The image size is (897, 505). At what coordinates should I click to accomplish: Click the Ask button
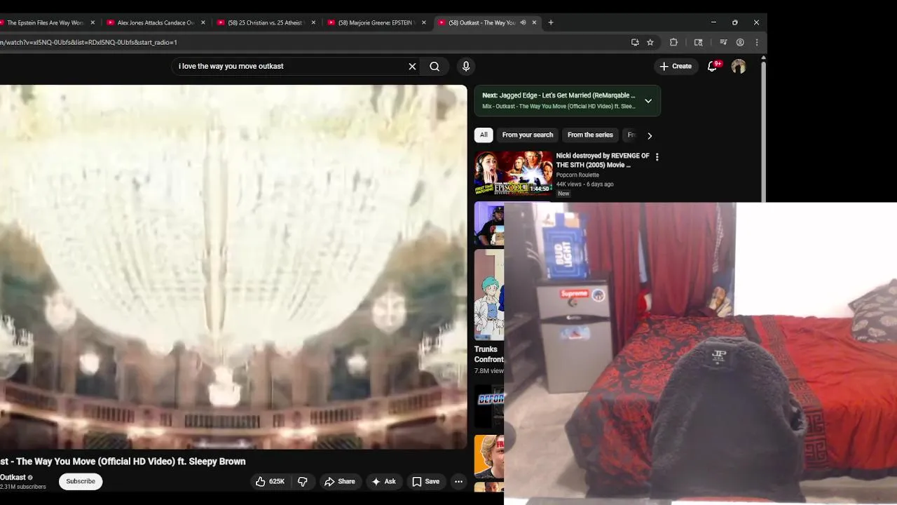(x=383, y=481)
